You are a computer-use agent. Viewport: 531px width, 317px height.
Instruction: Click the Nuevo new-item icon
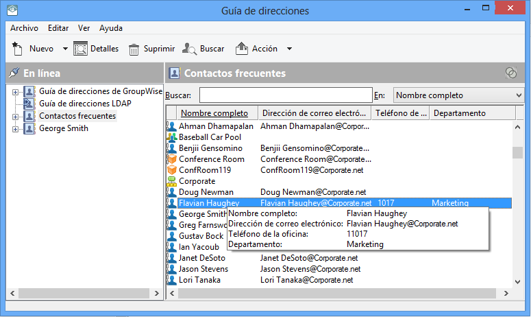17,49
